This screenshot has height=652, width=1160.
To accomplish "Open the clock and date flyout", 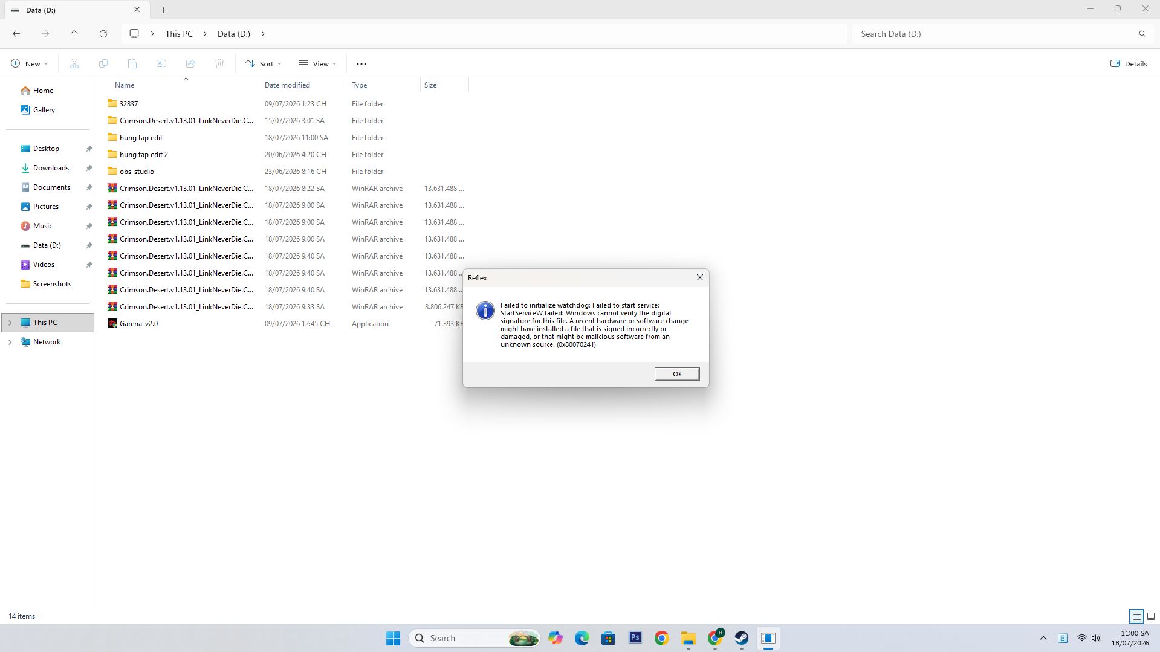I will (x=1130, y=638).
